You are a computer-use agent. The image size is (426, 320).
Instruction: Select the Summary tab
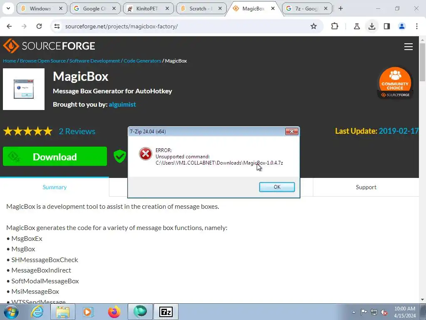coord(54,187)
